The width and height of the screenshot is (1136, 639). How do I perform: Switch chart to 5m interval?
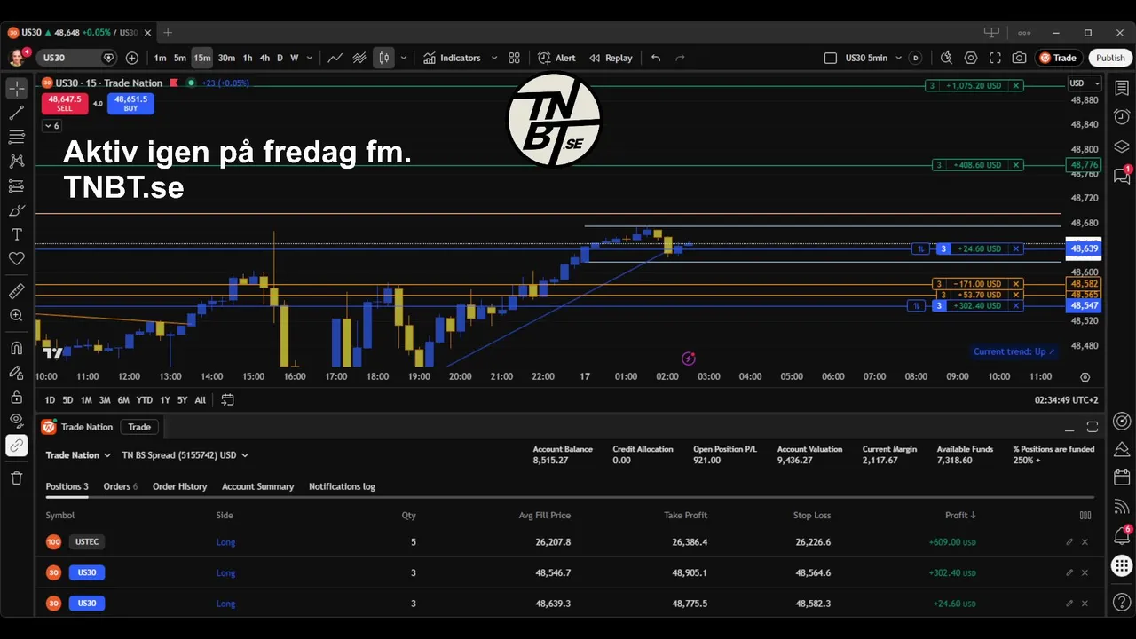pyautogui.click(x=180, y=58)
